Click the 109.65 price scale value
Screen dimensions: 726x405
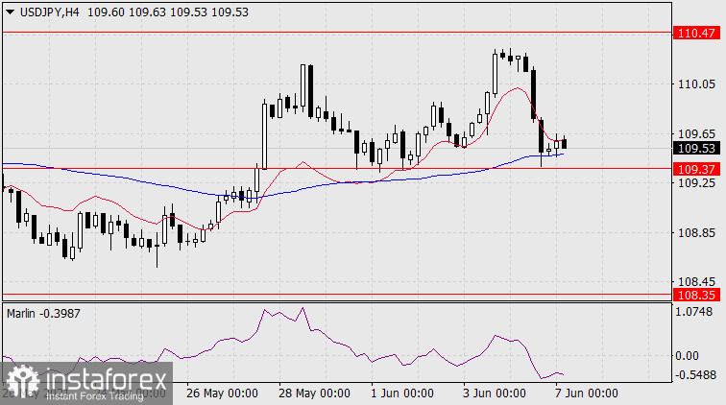[x=695, y=134]
